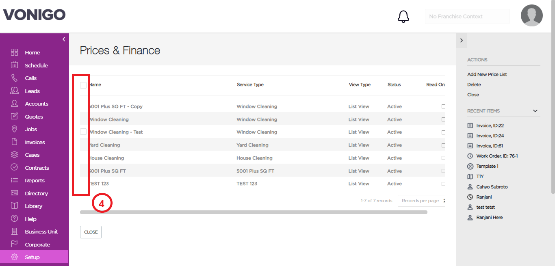Viewport: 555px width, 266px height.
Task: Go to Accounts in sidebar
Action: coord(37,104)
